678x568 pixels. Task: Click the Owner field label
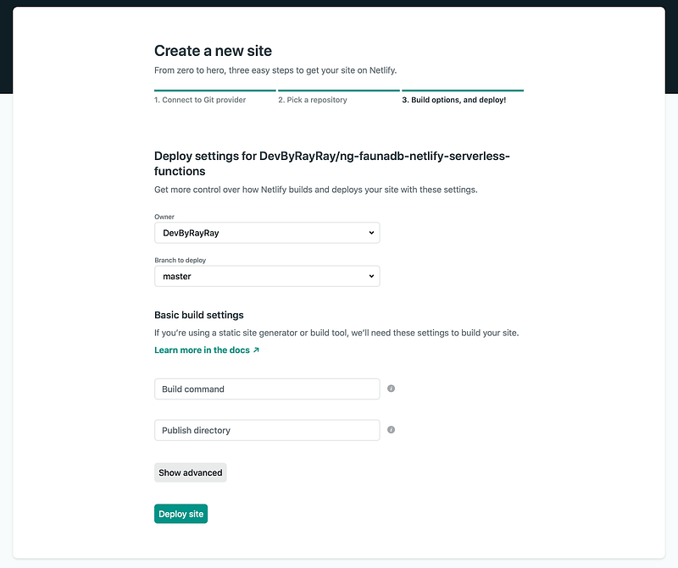[164, 217]
